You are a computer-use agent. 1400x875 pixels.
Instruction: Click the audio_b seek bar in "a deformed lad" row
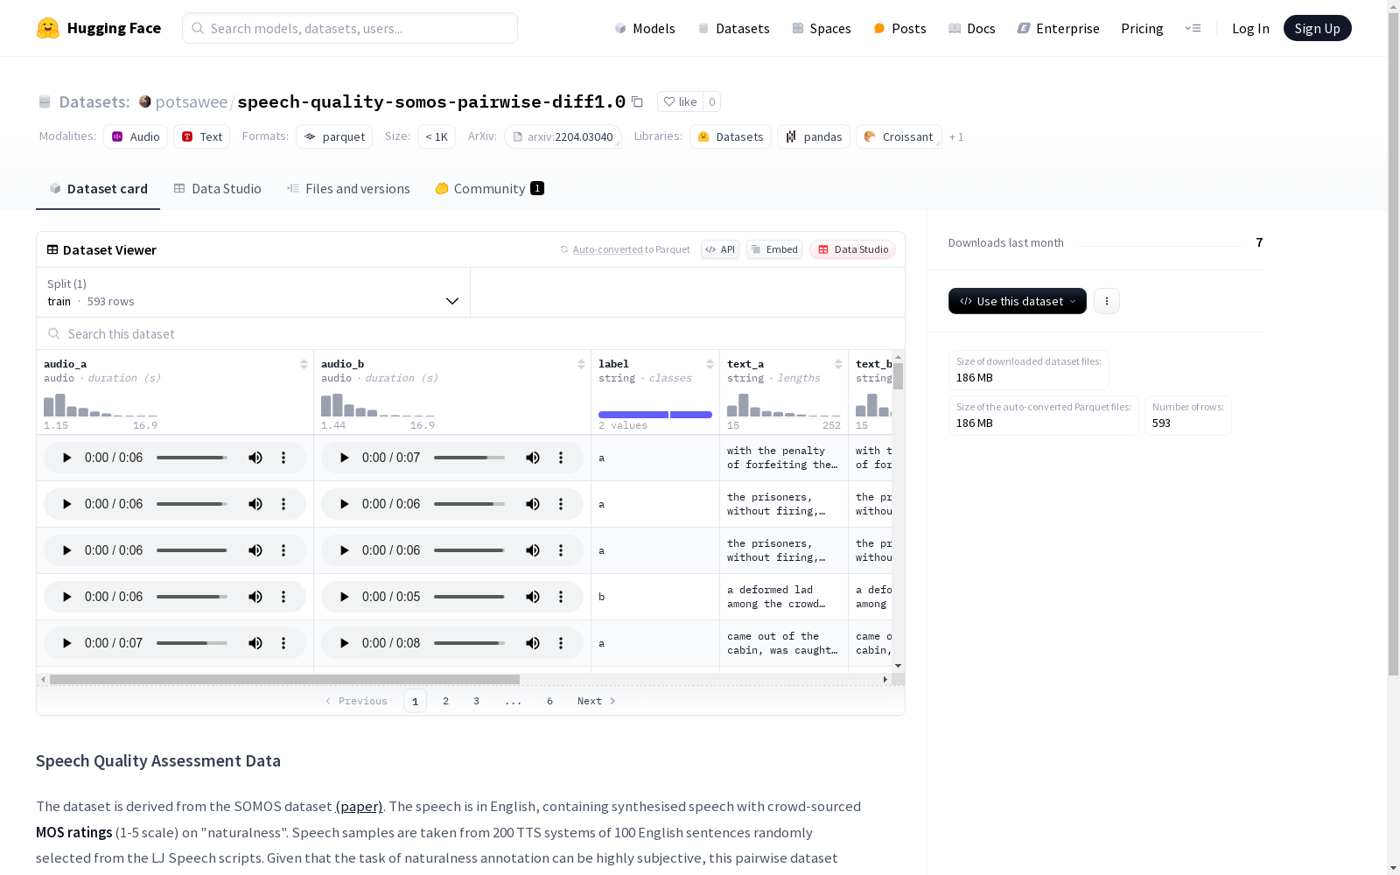point(469,597)
